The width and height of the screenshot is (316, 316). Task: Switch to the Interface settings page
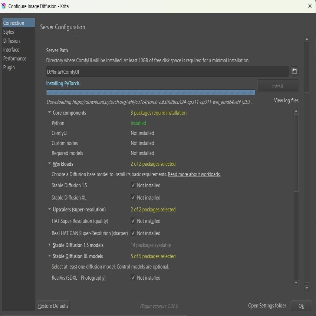point(19,50)
